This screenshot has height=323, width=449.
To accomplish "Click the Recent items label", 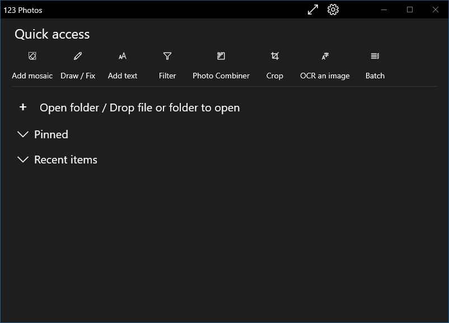I will click(66, 160).
